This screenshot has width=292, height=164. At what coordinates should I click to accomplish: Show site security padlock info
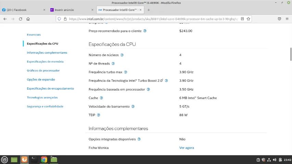(x=65, y=19)
